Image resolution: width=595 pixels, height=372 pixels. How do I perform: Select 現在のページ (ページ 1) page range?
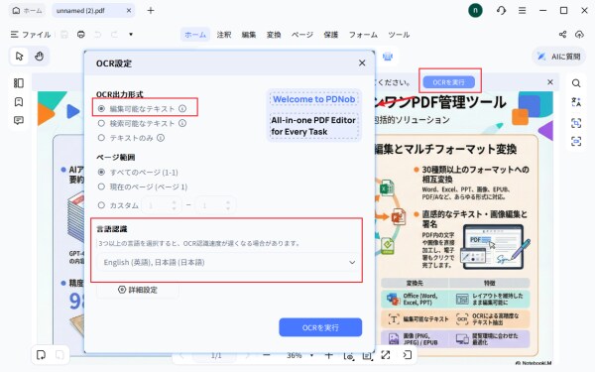pyautogui.click(x=101, y=186)
